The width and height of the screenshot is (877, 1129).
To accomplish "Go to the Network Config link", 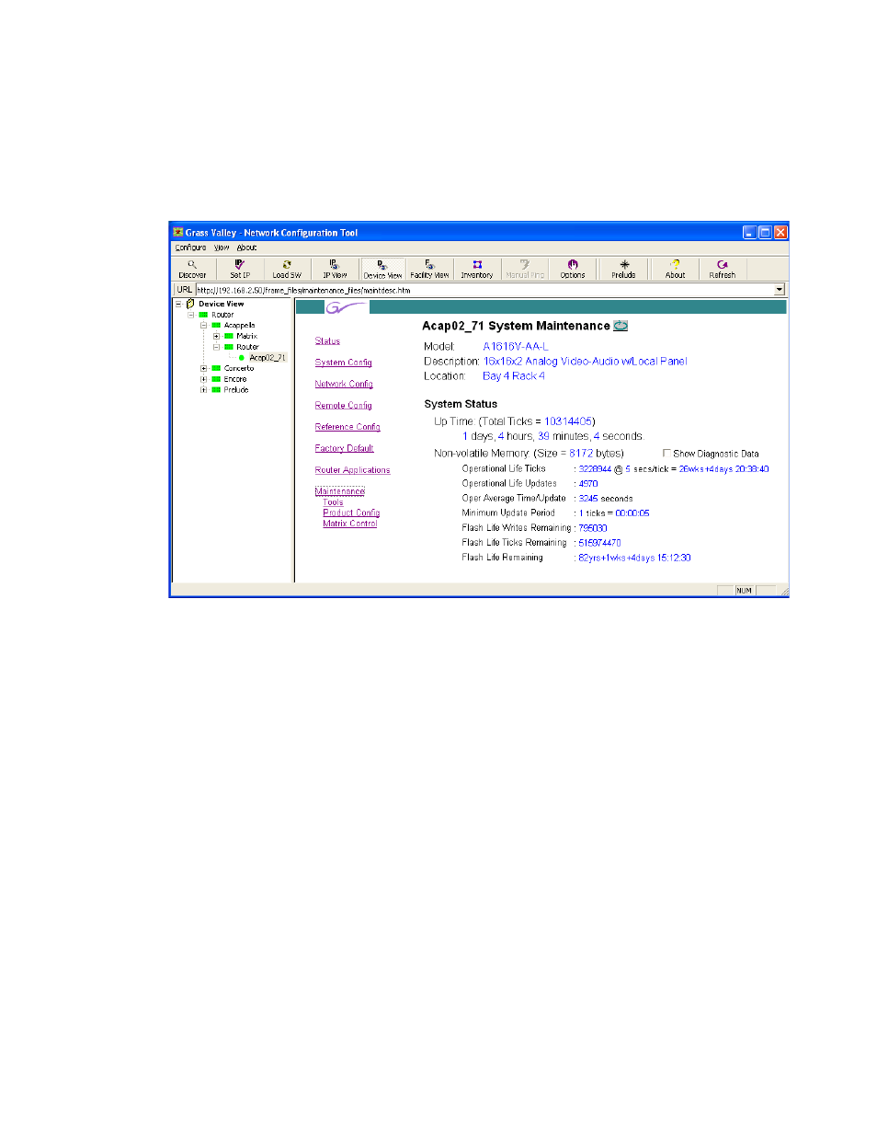I will click(344, 384).
